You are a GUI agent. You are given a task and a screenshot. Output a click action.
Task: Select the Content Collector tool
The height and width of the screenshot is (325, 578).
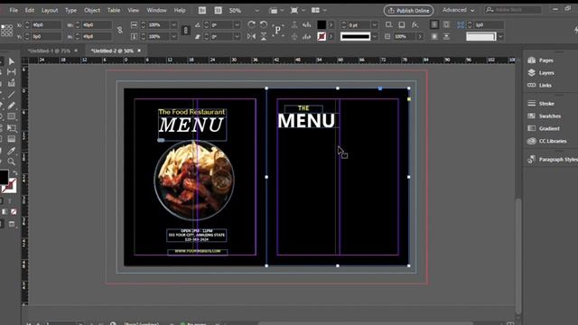(12, 83)
